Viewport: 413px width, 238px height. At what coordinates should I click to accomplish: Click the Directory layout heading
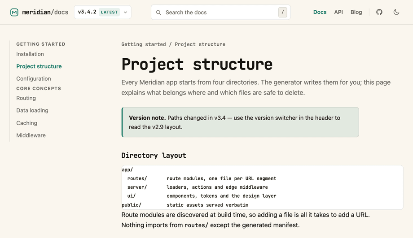coord(154,156)
